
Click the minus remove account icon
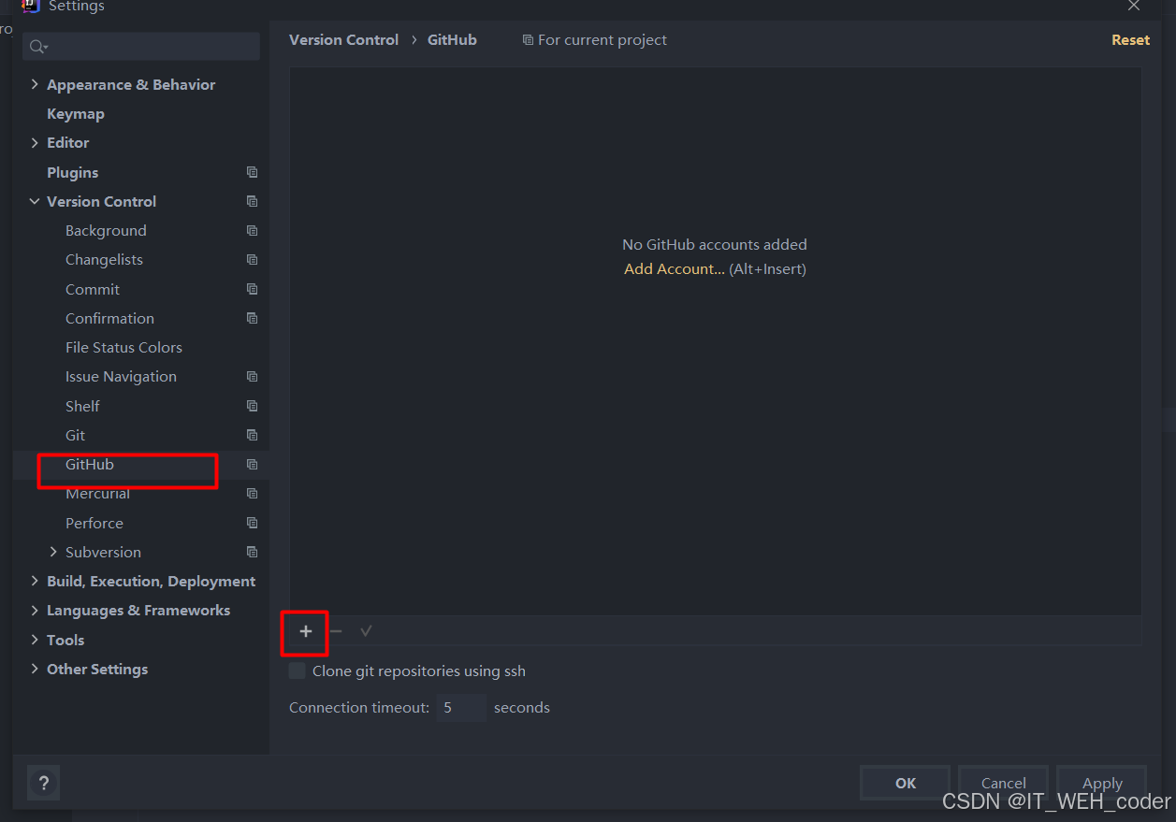336,631
